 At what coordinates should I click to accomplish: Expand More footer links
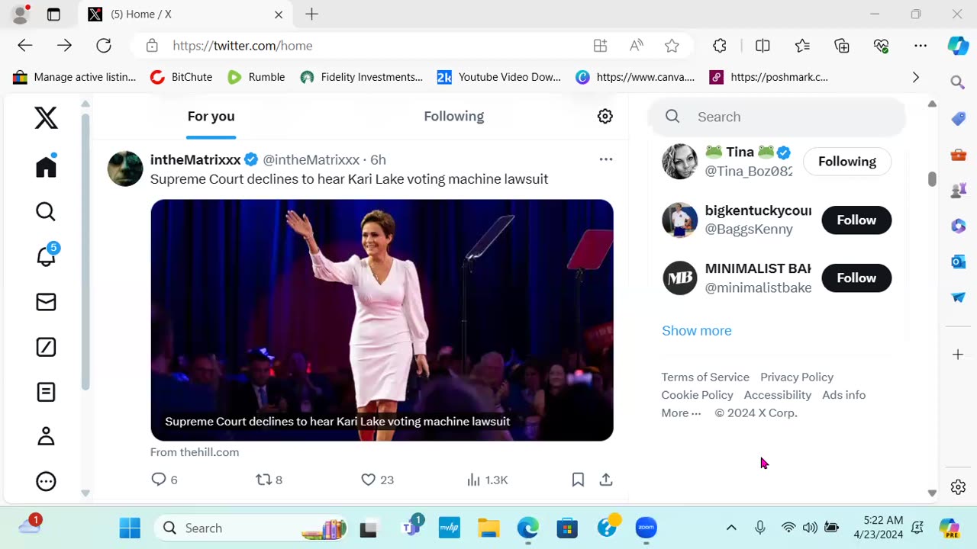click(681, 413)
